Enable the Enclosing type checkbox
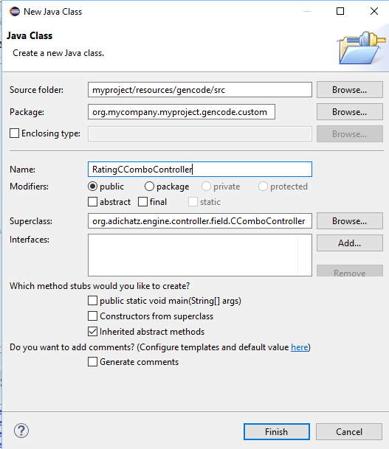The height and width of the screenshot is (449, 389). [x=14, y=133]
